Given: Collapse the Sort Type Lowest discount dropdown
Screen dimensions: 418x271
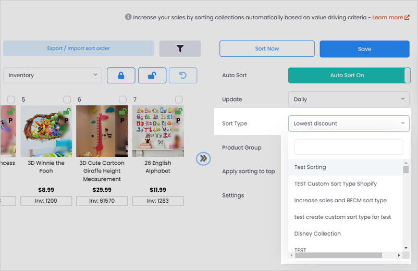Looking at the screenshot, I should pyautogui.click(x=349, y=124).
